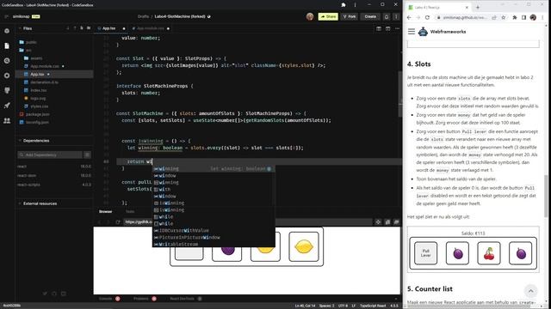Click cherry slot image on webpage

coord(489,253)
